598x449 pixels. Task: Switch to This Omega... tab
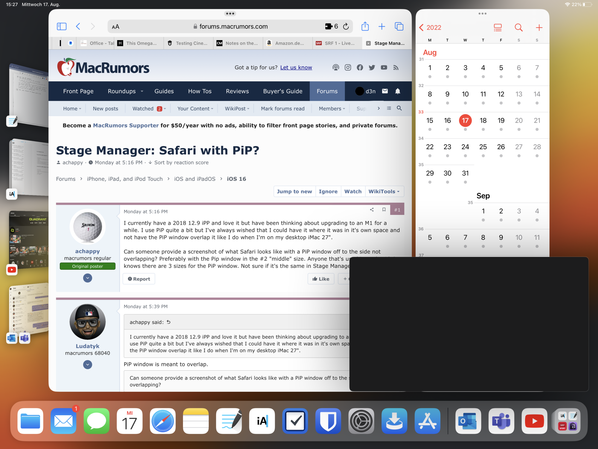pos(139,43)
